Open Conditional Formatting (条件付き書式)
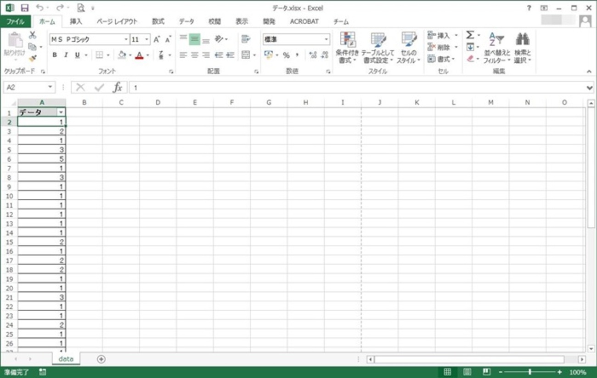The height and width of the screenshot is (378, 597). click(x=347, y=48)
